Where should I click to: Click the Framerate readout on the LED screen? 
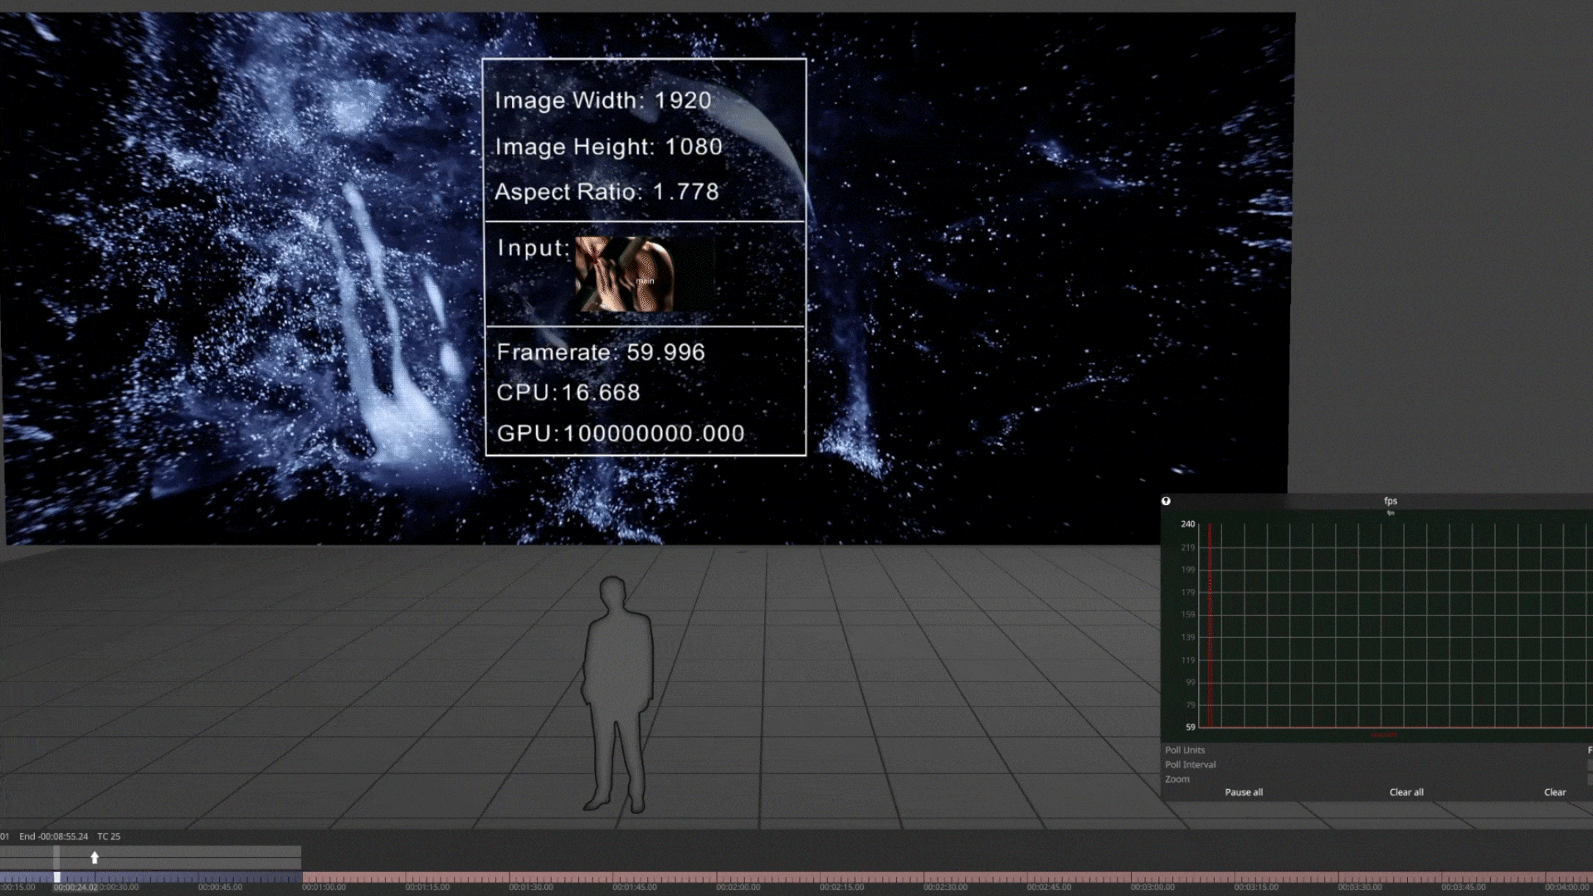[601, 353]
